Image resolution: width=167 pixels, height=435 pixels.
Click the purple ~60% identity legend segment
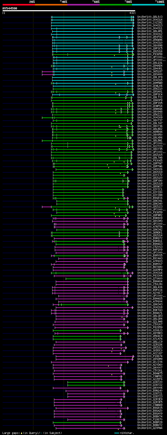click(83, 5)
